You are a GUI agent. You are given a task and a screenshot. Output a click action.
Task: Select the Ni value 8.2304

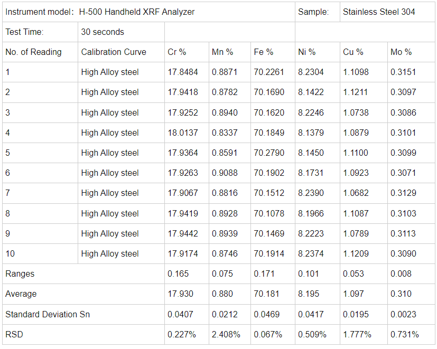(x=311, y=72)
